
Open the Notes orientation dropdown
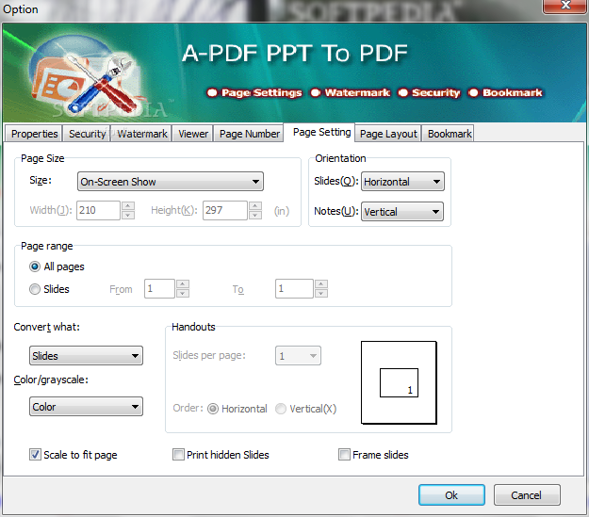(401, 212)
